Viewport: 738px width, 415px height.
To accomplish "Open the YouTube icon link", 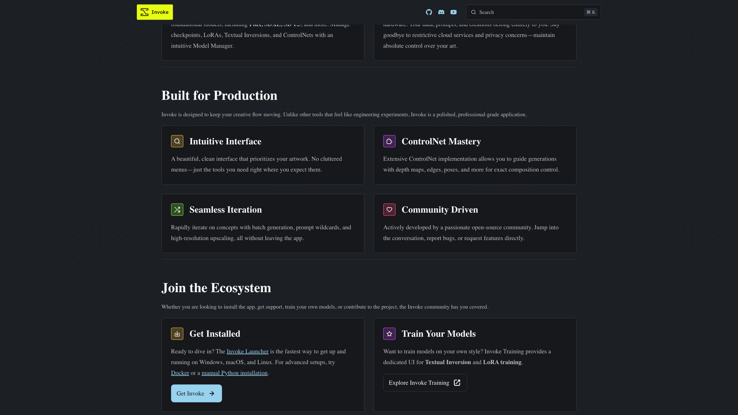I will click(454, 12).
